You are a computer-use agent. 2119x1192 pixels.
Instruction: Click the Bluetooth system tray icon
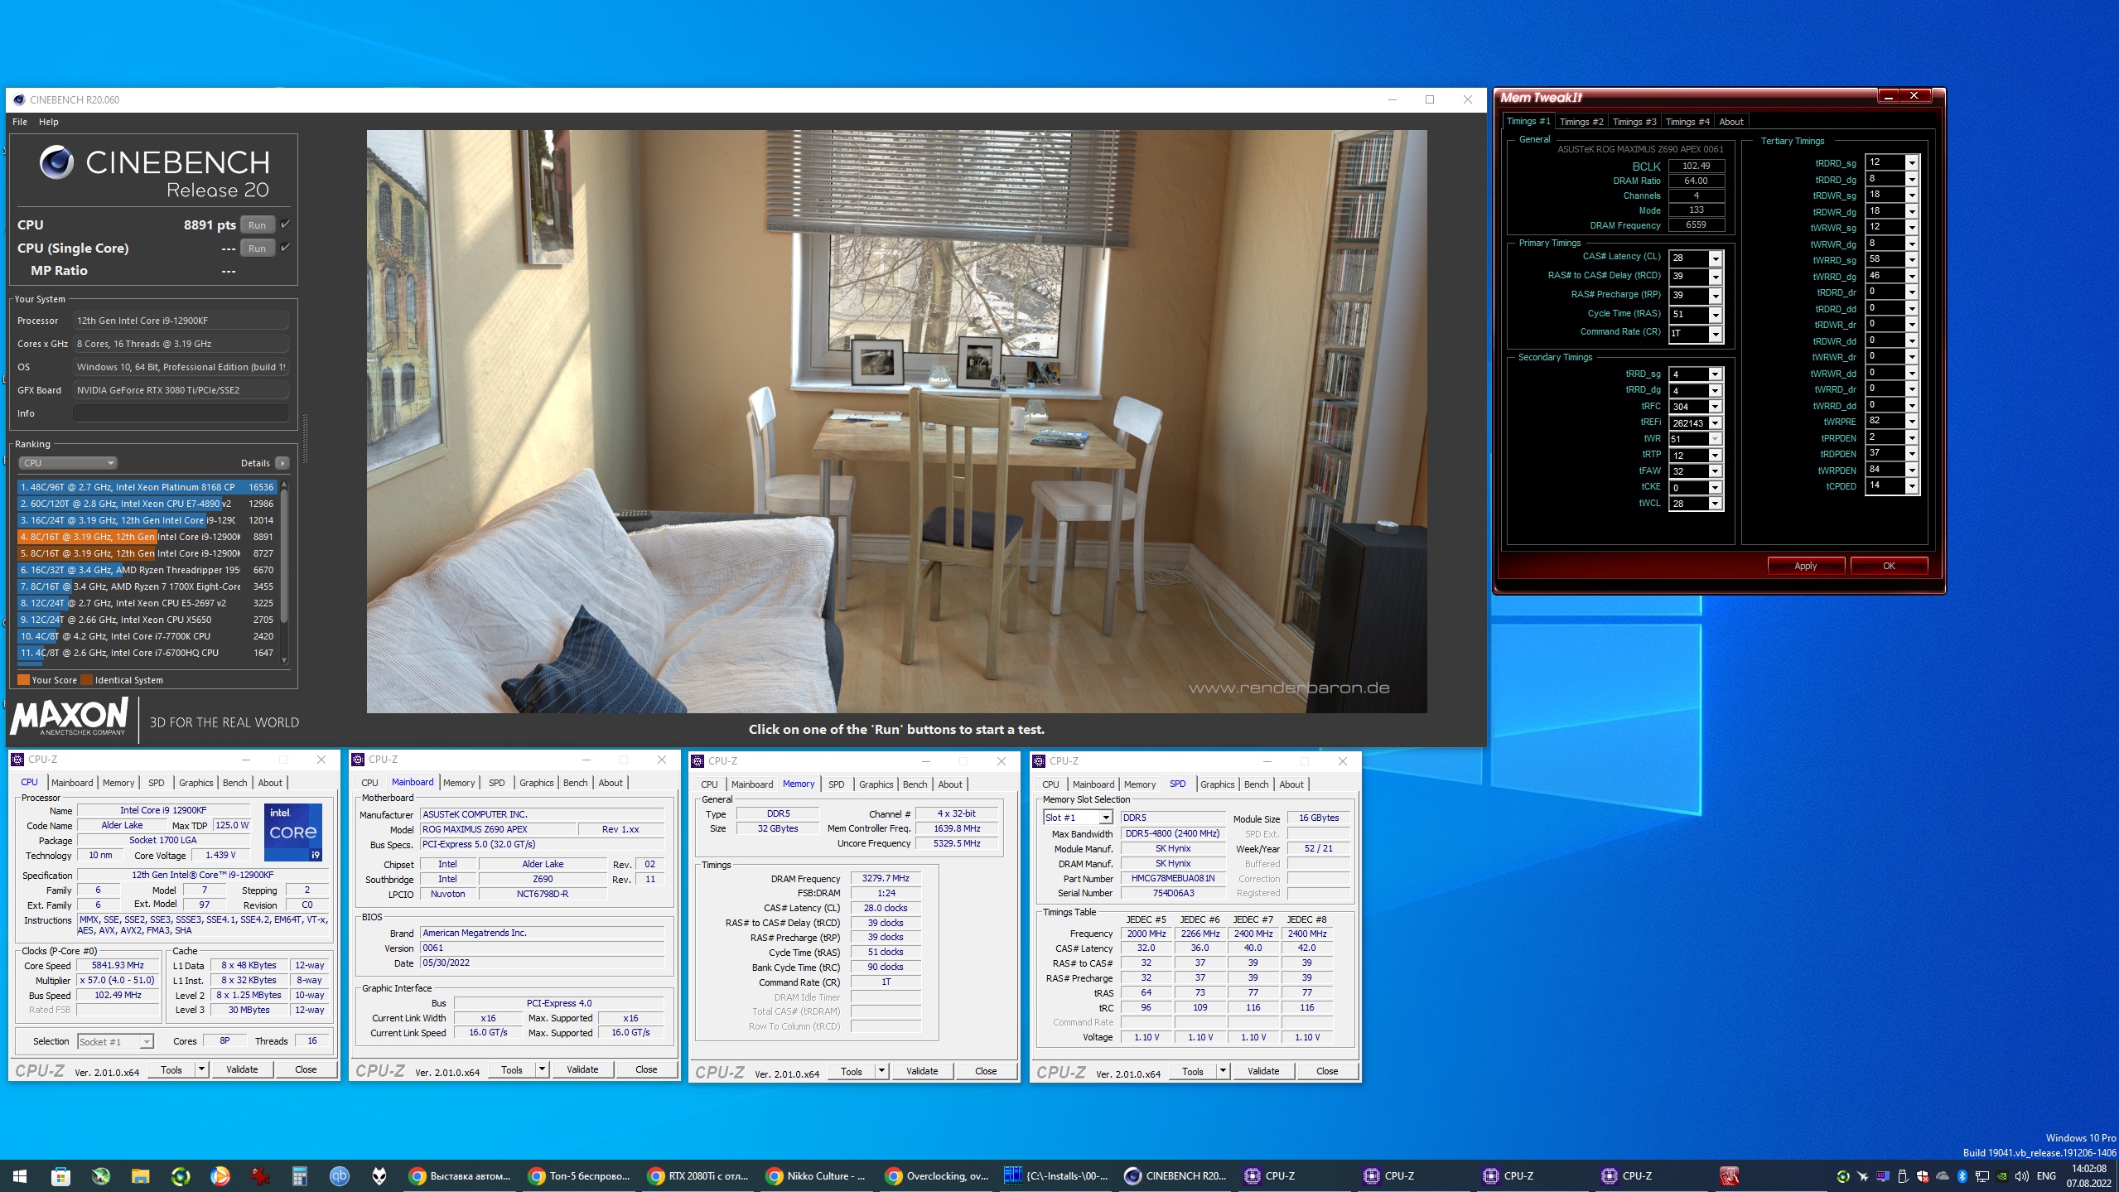coord(1962,1175)
